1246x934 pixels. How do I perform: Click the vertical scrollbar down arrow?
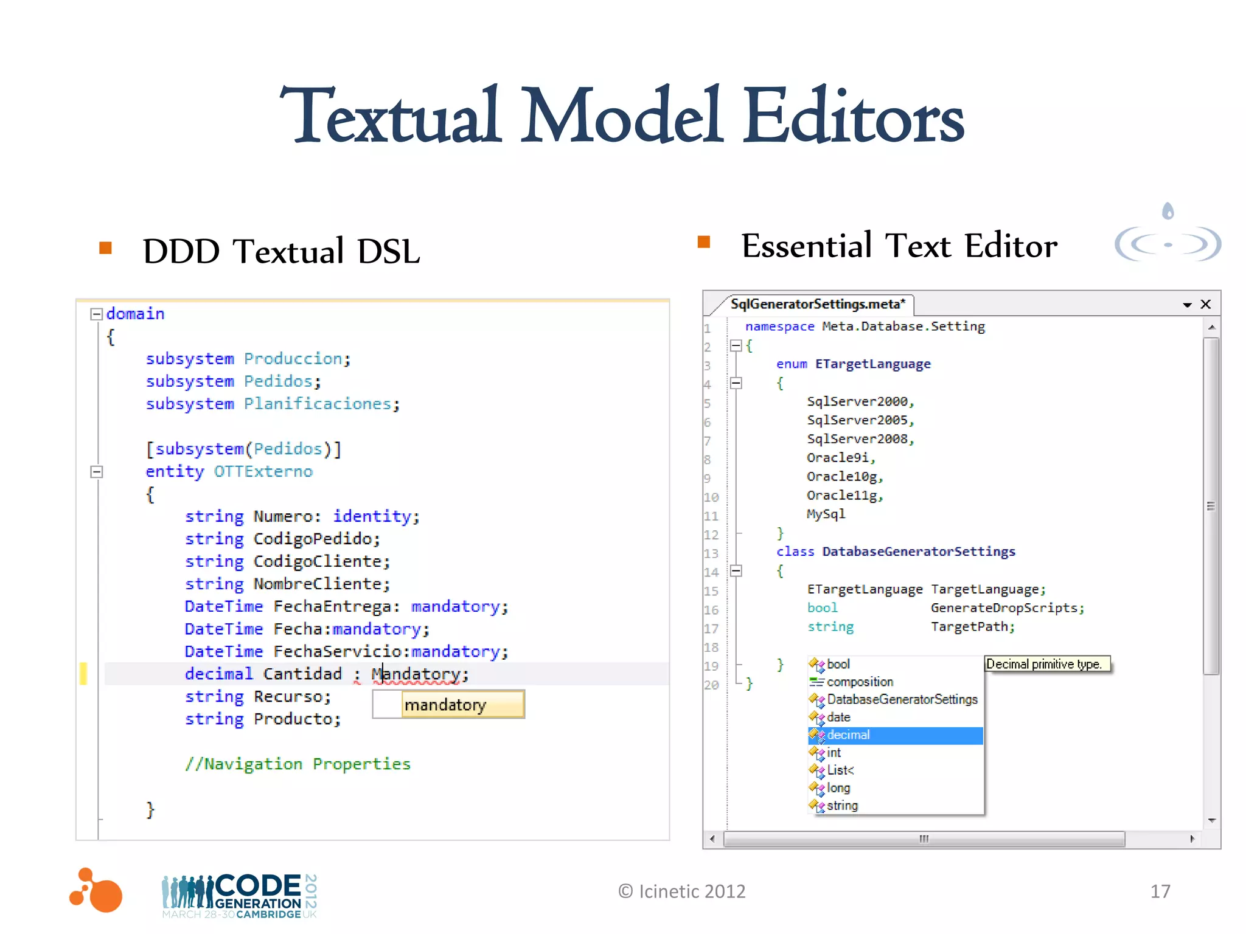click(x=1211, y=821)
